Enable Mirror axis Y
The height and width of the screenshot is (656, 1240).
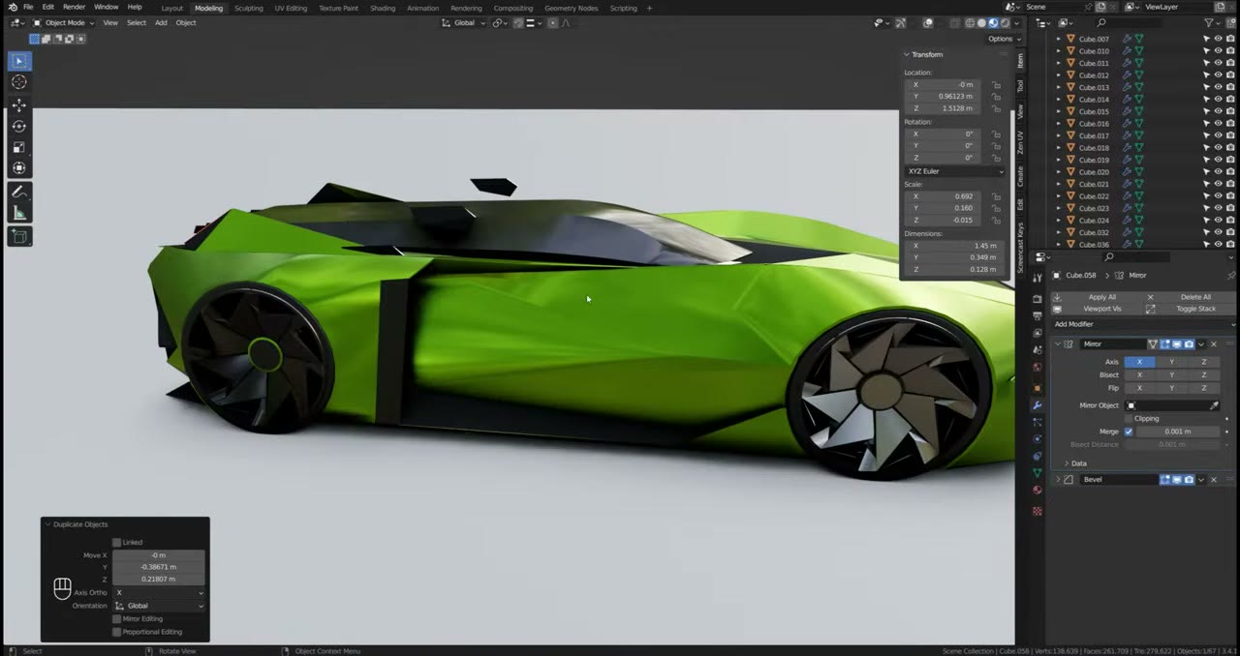1171,362
